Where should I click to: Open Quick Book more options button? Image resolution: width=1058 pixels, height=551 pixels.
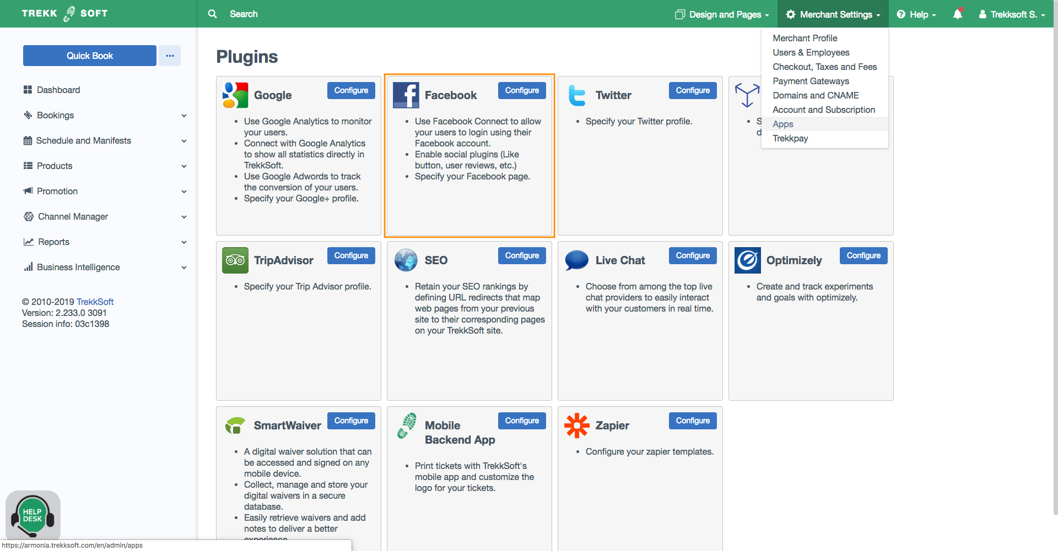pyautogui.click(x=170, y=56)
